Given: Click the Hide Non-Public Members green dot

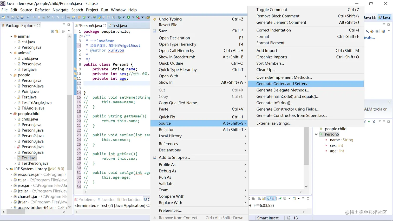Looking at the screenshot, I should [x=369, y=122].
